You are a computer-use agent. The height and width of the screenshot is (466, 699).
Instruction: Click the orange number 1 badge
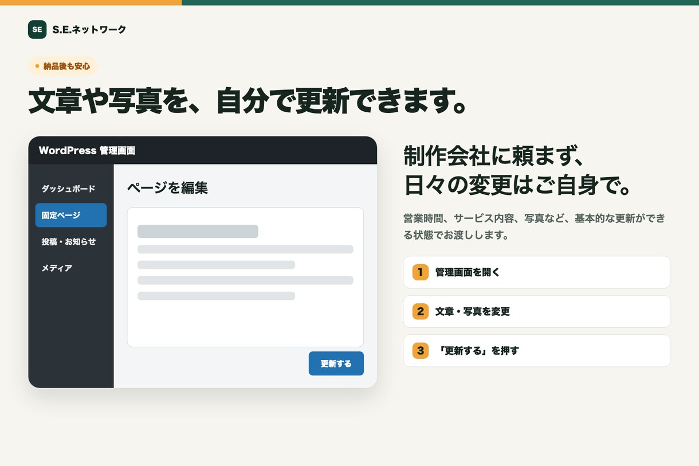click(x=421, y=272)
